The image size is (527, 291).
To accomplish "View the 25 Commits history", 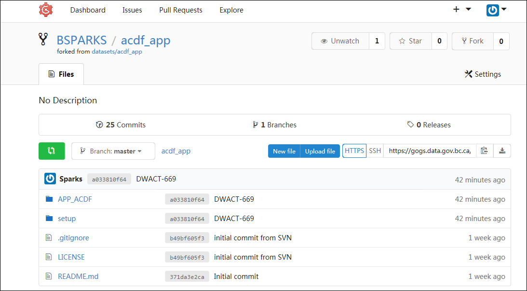I will (x=121, y=125).
